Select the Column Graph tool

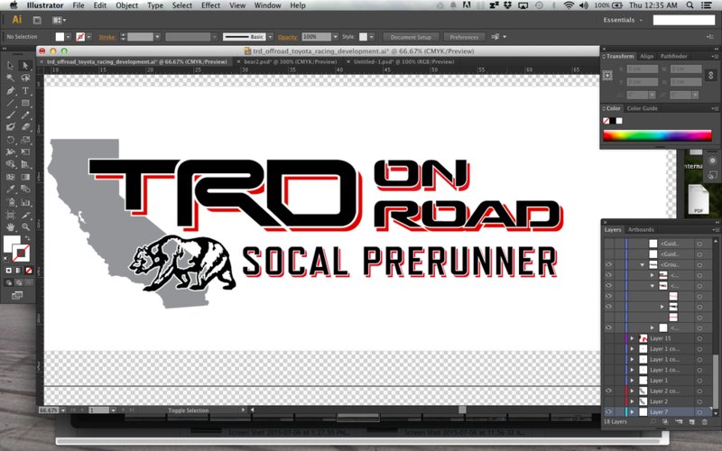coord(25,202)
